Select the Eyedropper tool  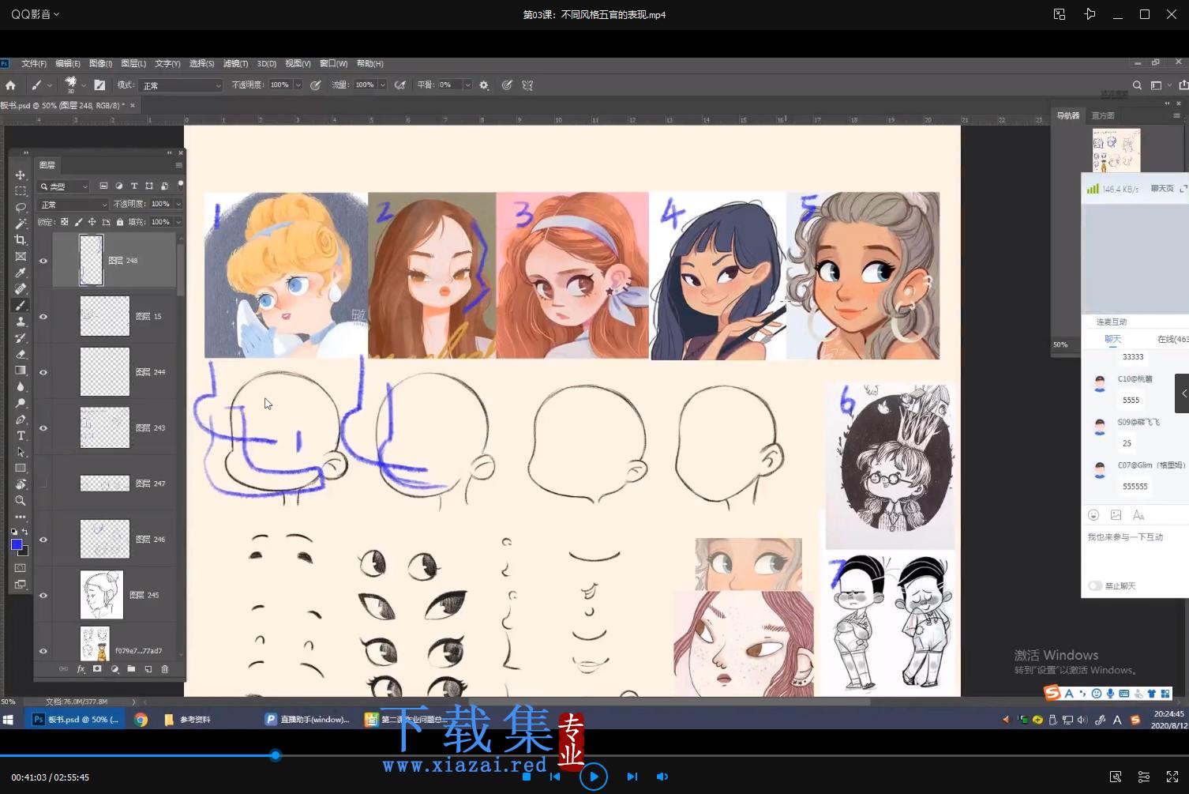pyautogui.click(x=21, y=273)
